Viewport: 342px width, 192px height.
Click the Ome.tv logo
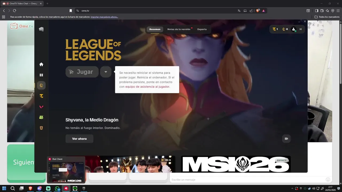[x=22, y=26]
